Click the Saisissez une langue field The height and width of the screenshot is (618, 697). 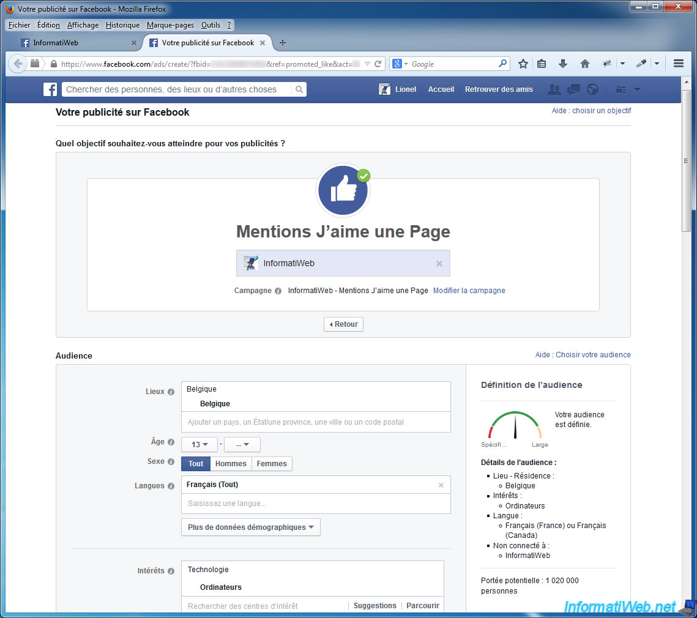[316, 504]
